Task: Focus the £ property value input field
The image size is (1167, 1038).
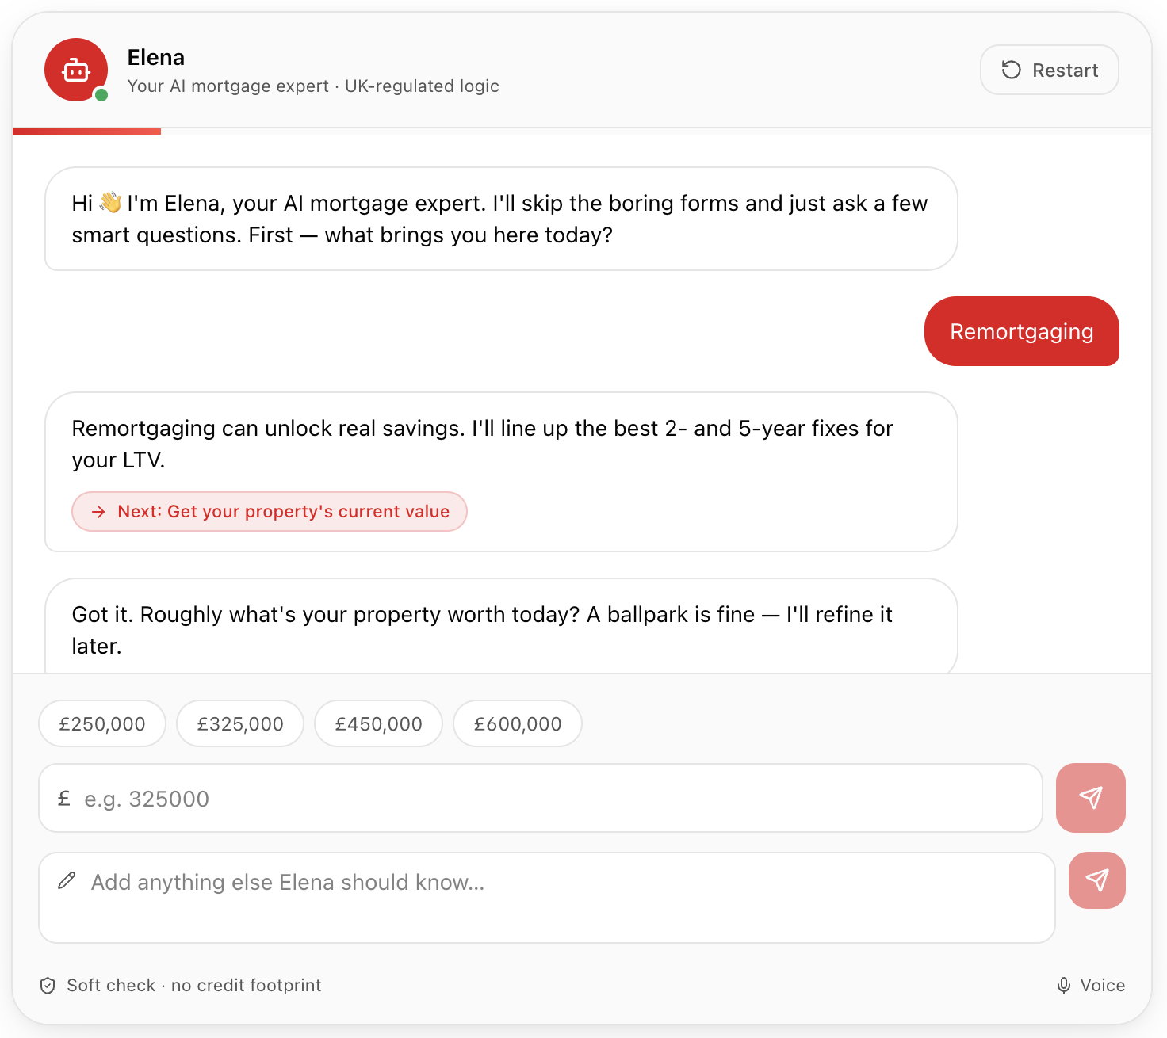Action: [541, 798]
